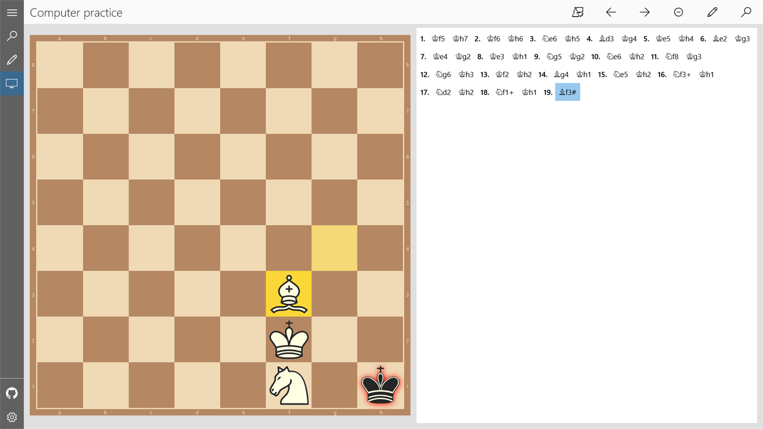Image resolution: width=763 pixels, height=429 pixels.
Task: Jump to the check move Nf3+
Action: point(681,74)
